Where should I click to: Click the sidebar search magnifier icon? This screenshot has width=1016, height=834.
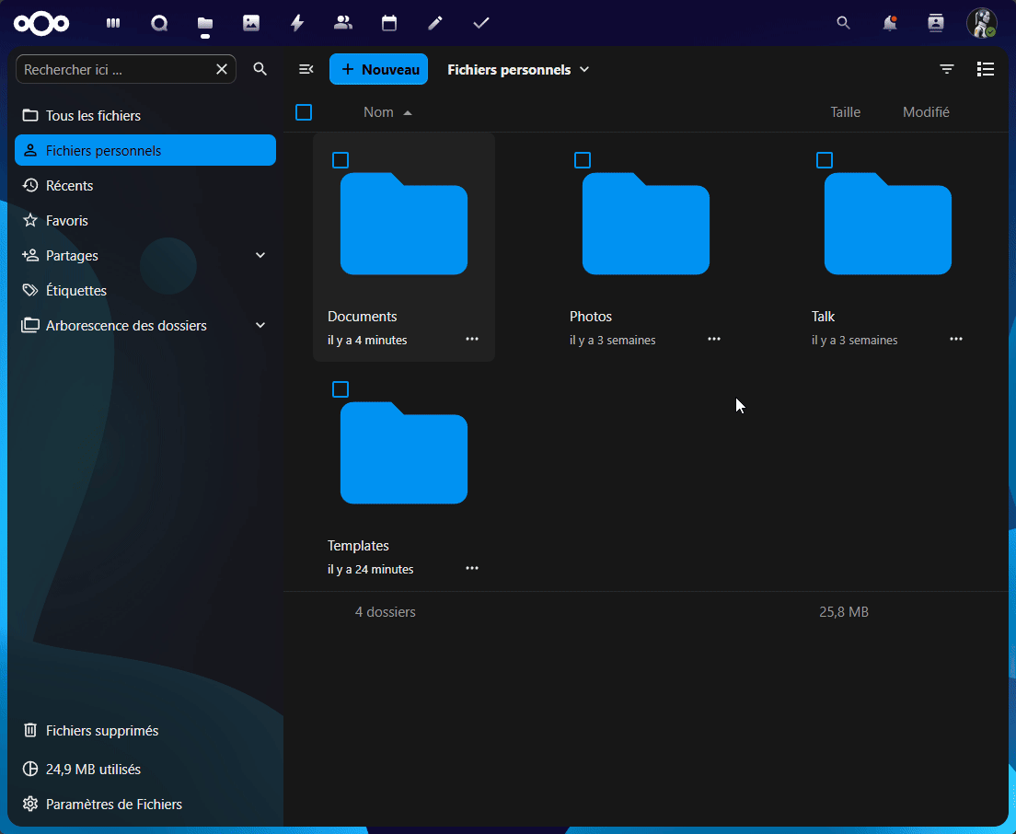tap(260, 69)
